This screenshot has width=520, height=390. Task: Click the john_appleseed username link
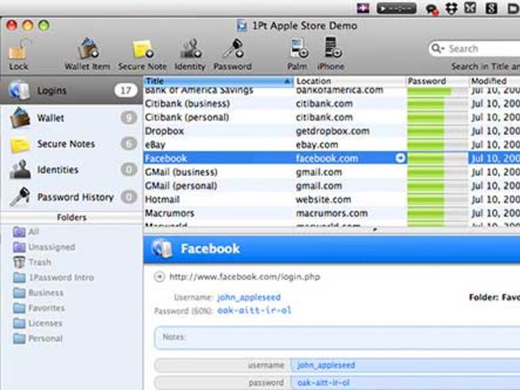tap(249, 297)
